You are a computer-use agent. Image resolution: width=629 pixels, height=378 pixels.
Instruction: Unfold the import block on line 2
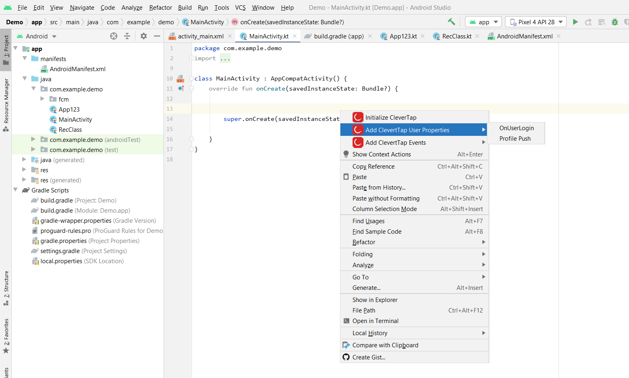191,58
